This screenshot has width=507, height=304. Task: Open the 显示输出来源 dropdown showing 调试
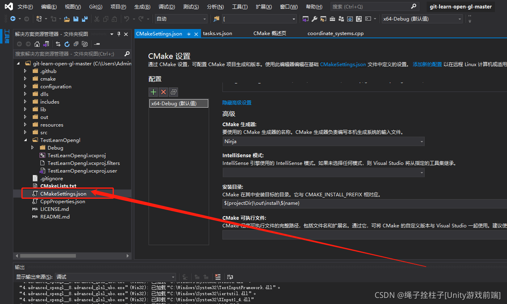pos(173,277)
